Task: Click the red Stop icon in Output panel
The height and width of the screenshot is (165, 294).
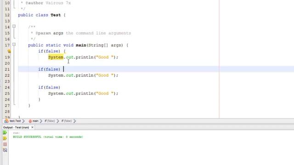Action: pos(5,144)
